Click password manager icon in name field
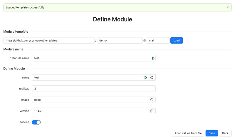The image size is (235, 139). click(x=145, y=77)
